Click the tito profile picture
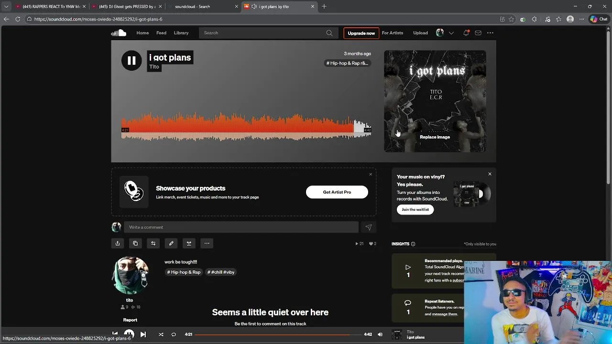Image resolution: width=612 pixels, height=344 pixels. (130, 276)
